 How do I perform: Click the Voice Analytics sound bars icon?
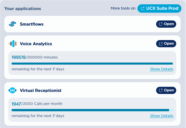click(12, 44)
